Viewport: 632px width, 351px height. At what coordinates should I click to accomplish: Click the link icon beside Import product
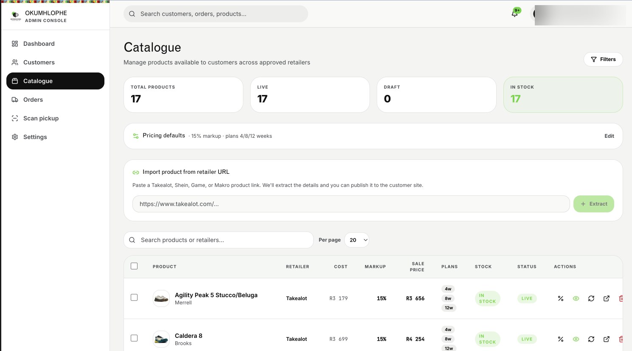[136, 172]
